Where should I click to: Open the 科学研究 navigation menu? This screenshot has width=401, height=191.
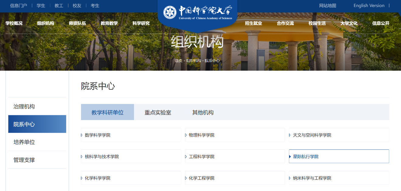tap(140, 23)
